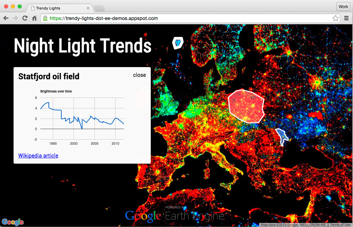The width and height of the screenshot is (353, 227).
Task: Click the secure lock icon in address bar
Action: [x=45, y=18]
